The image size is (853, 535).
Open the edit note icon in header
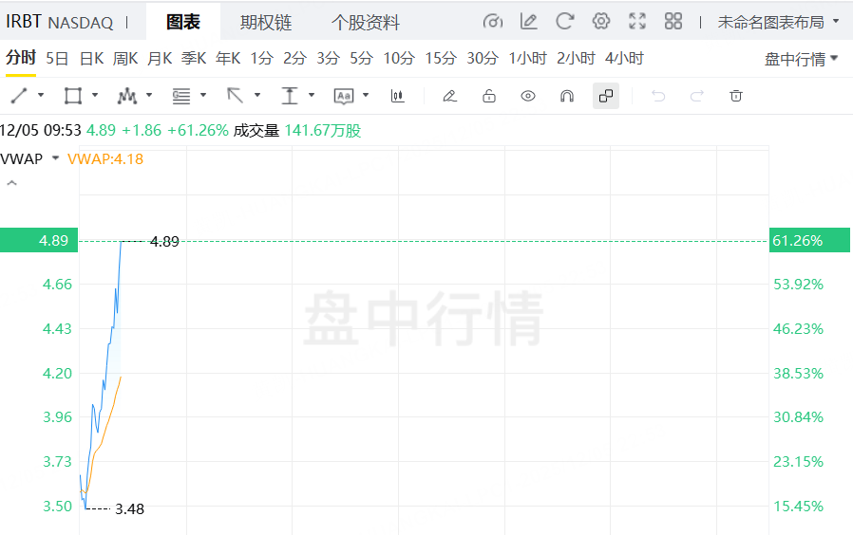coord(529,22)
